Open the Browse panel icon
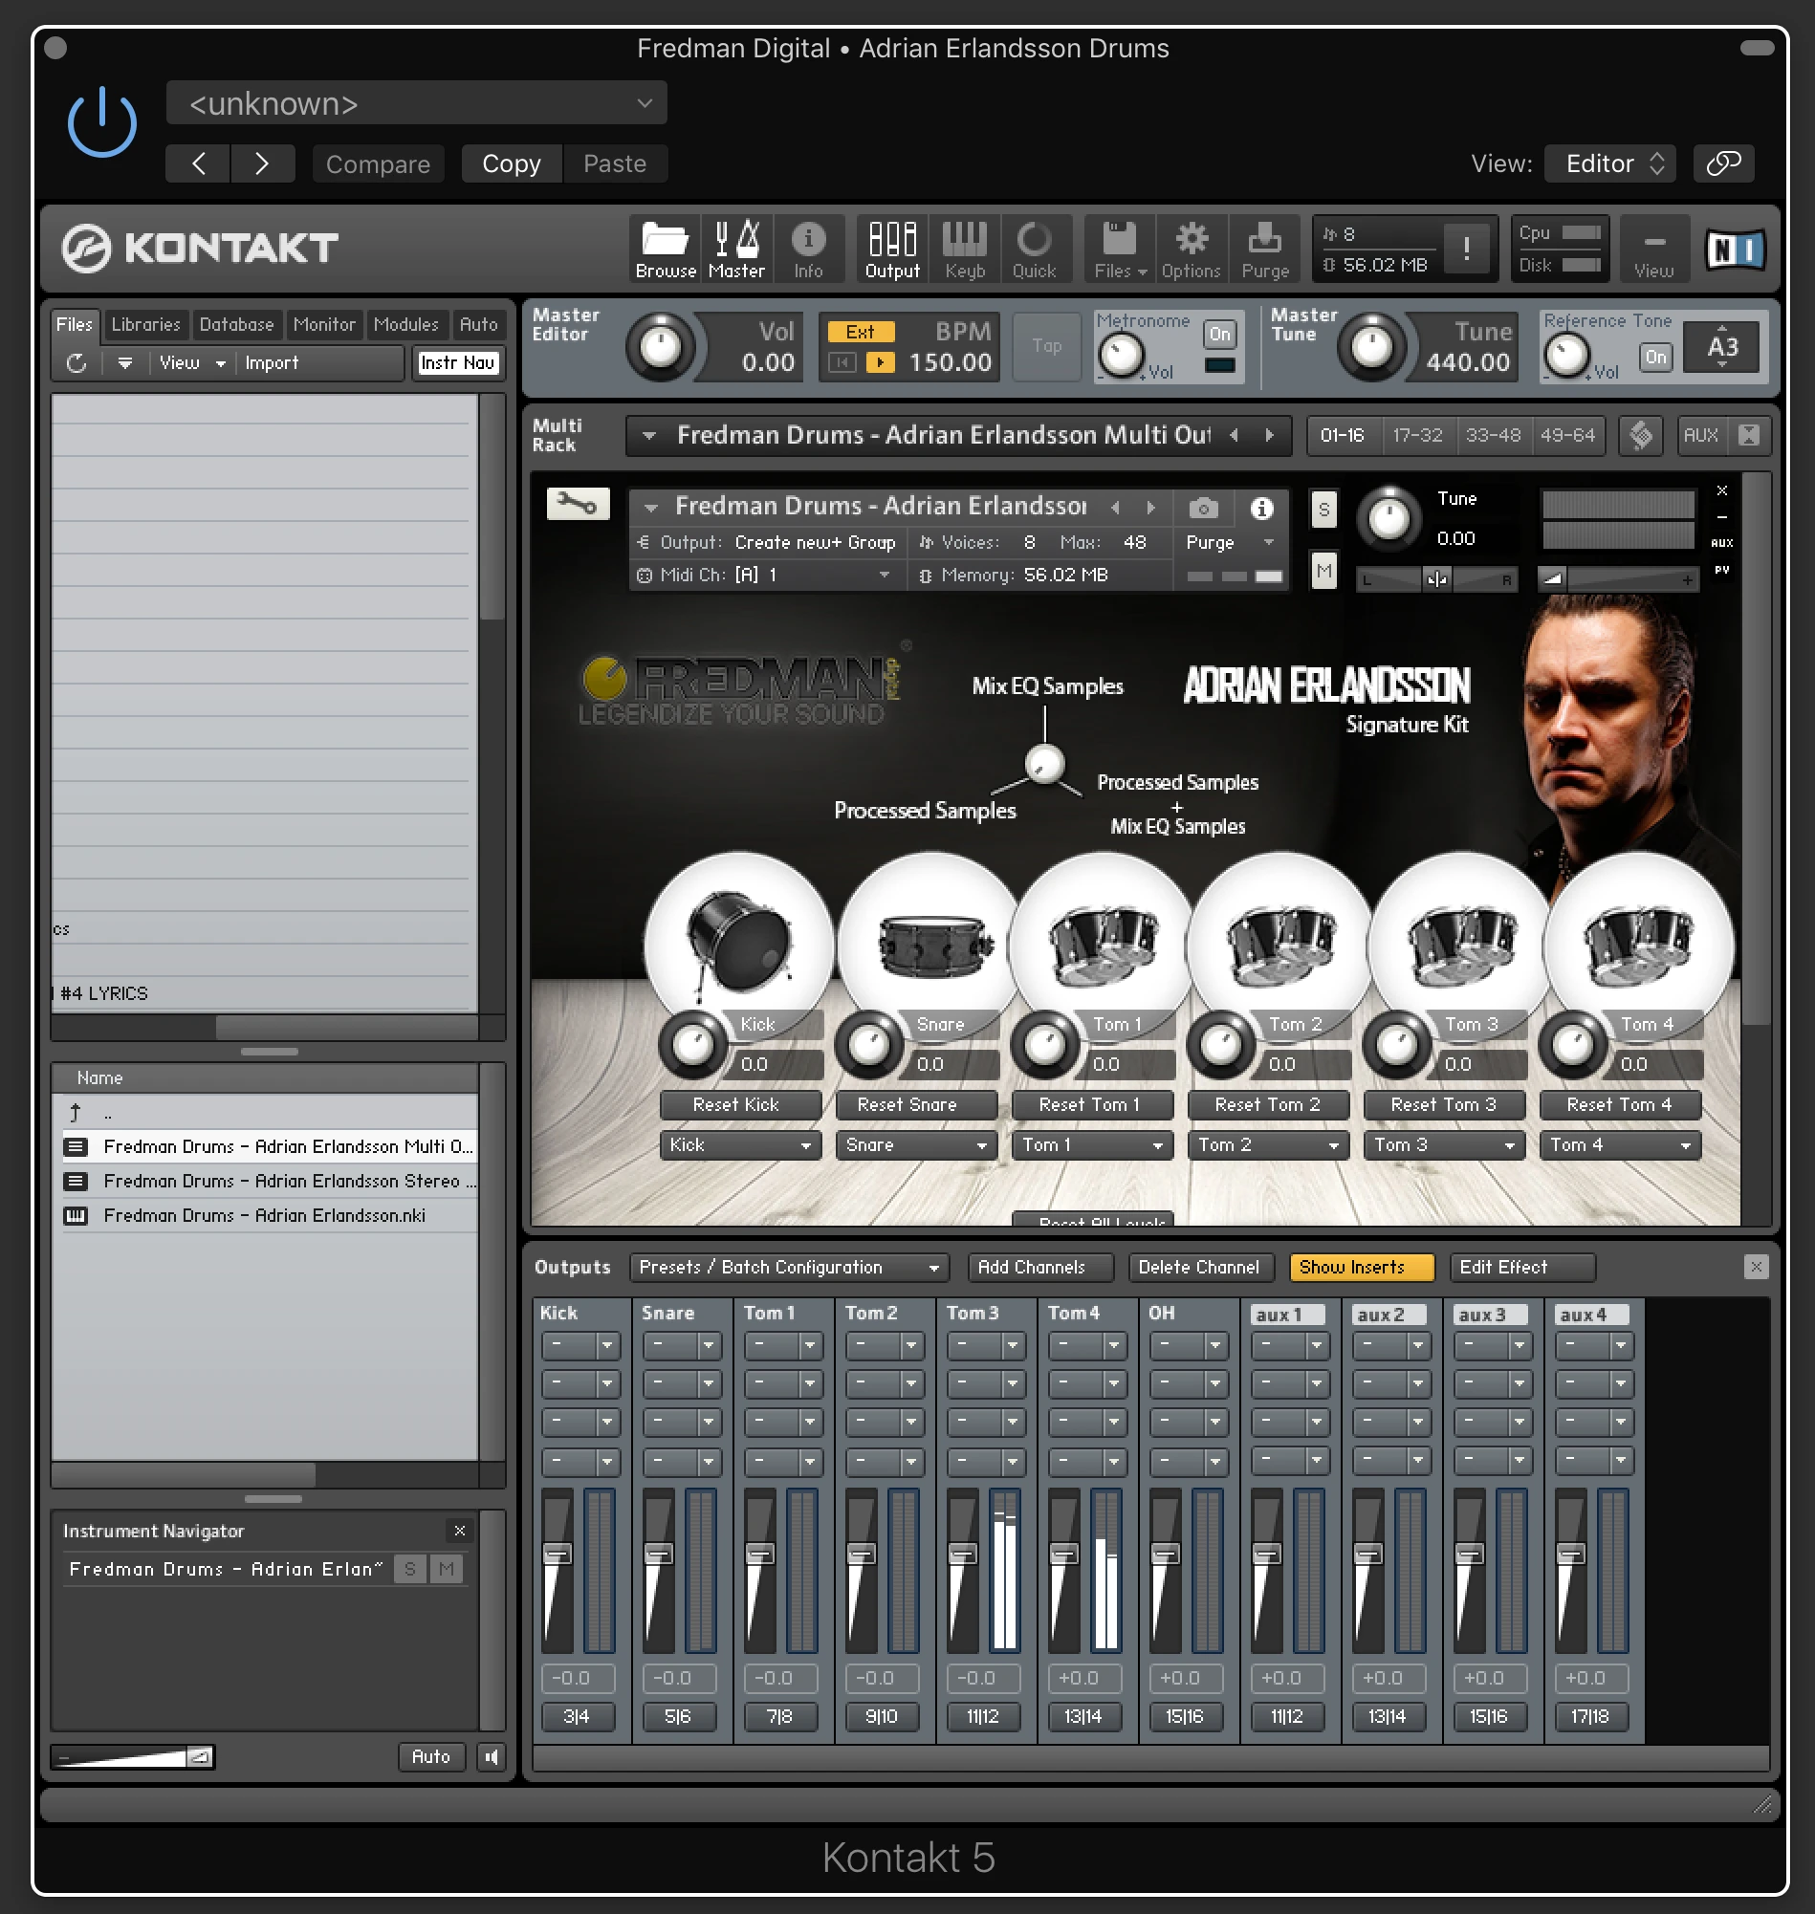This screenshot has height=1914, width=1815. pos(666,250)
